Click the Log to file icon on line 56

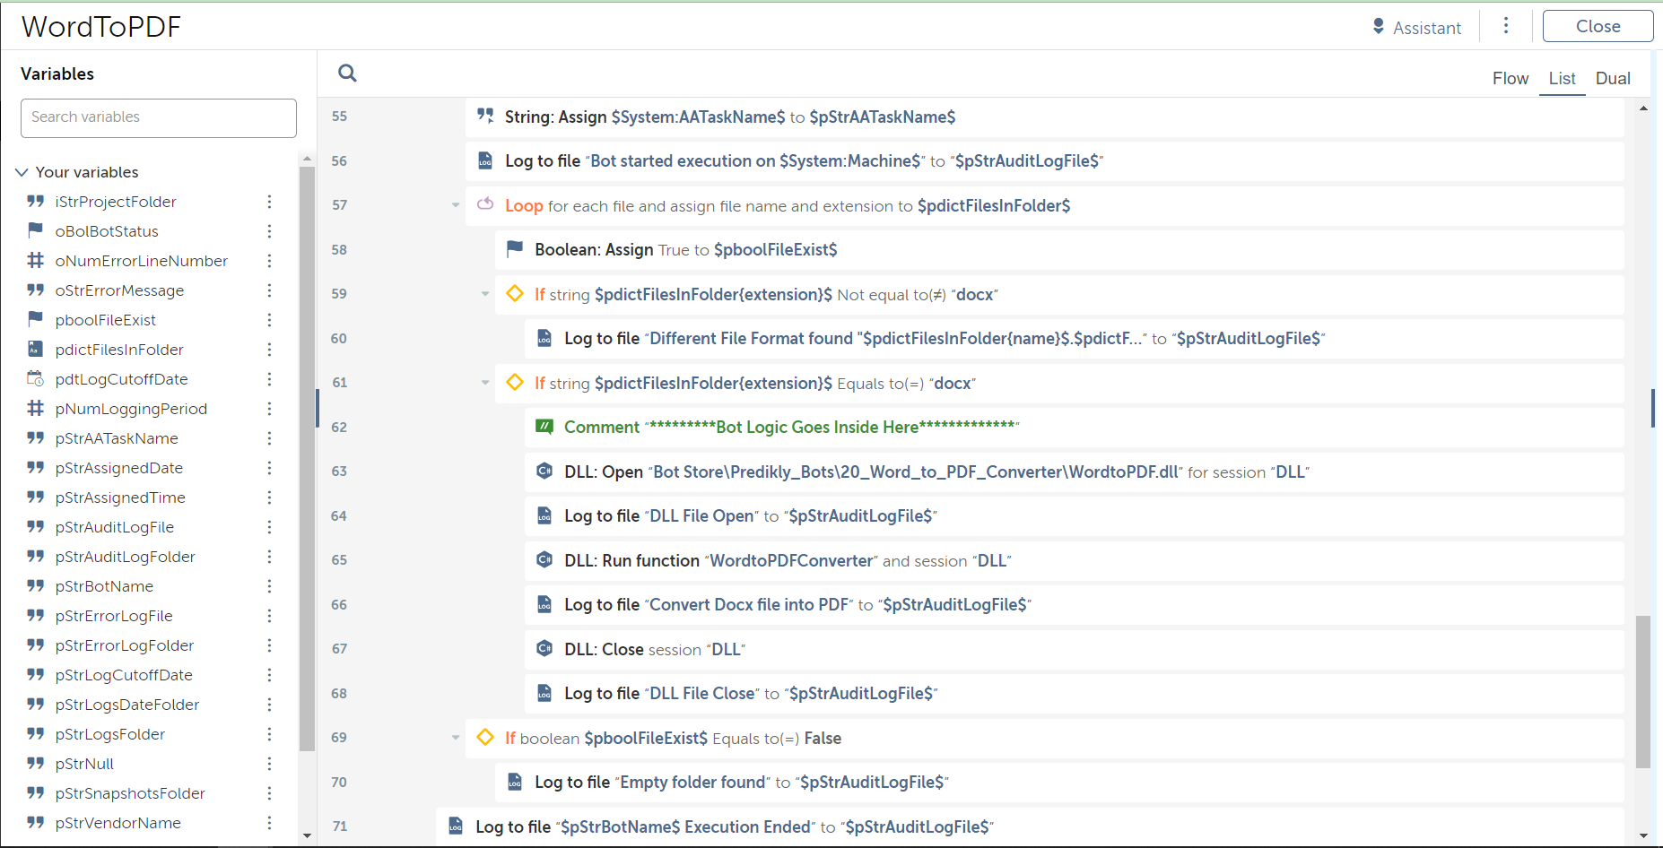click(485, 160)
